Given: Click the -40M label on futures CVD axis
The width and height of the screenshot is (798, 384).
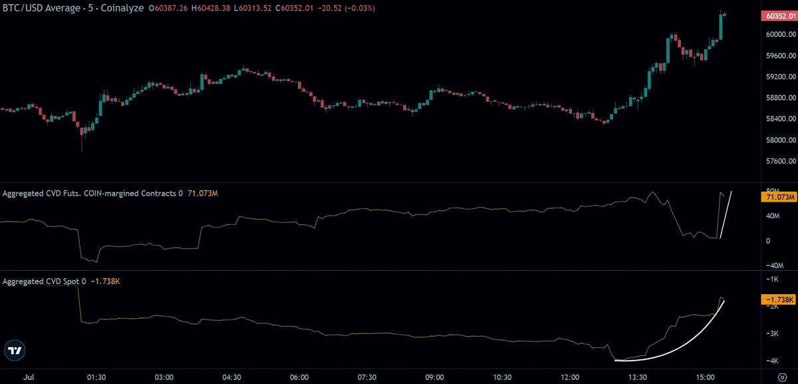Looking at the screenshot, I should [x=774, y=266].
